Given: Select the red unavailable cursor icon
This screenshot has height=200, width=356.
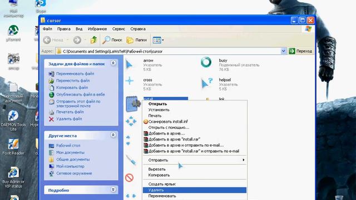Looking at the screenshot, I should tap(130, 178).
